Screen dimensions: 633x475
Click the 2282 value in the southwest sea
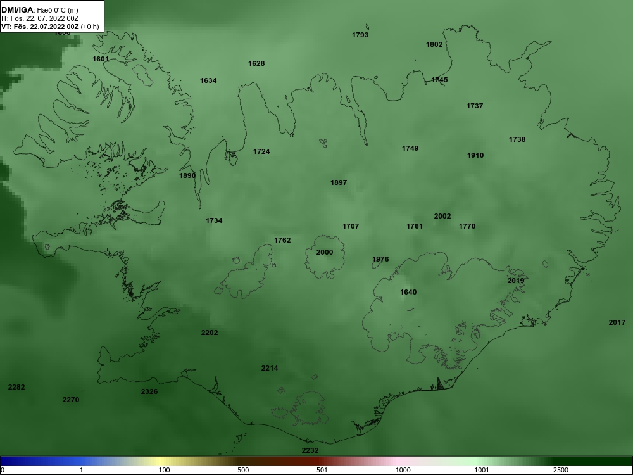click(16, 387)
